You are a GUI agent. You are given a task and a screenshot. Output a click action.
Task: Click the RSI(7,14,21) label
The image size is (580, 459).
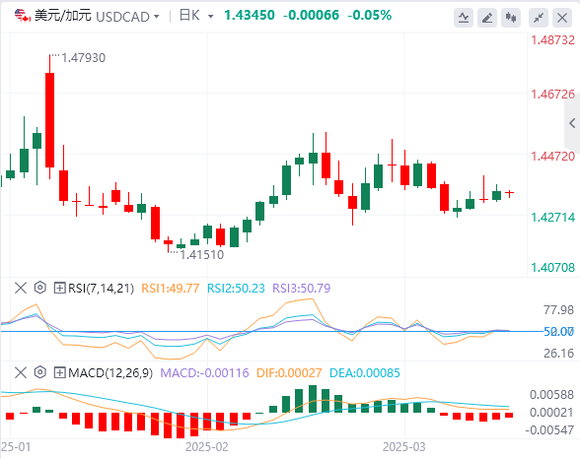tap(101, 288)
